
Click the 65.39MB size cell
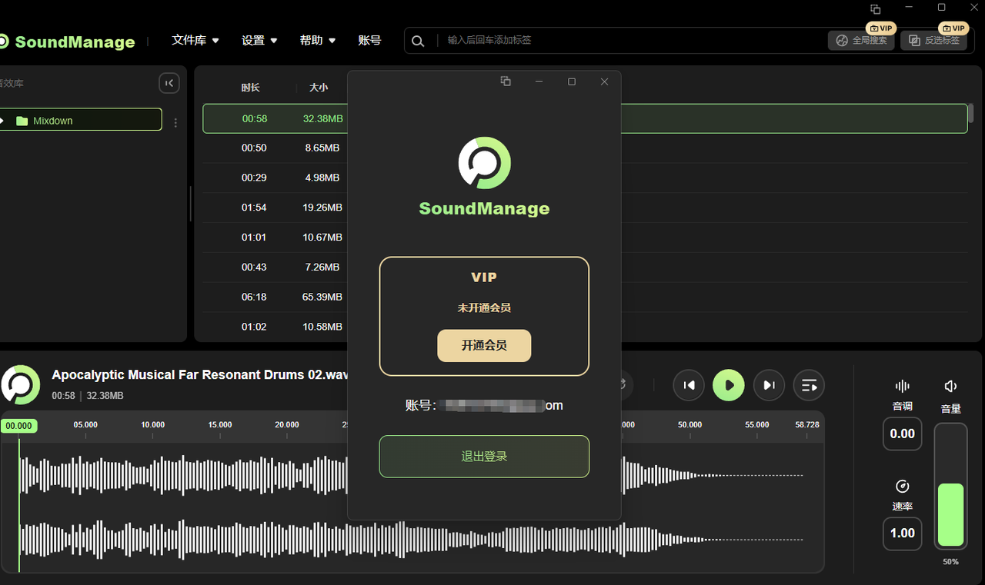322,297
